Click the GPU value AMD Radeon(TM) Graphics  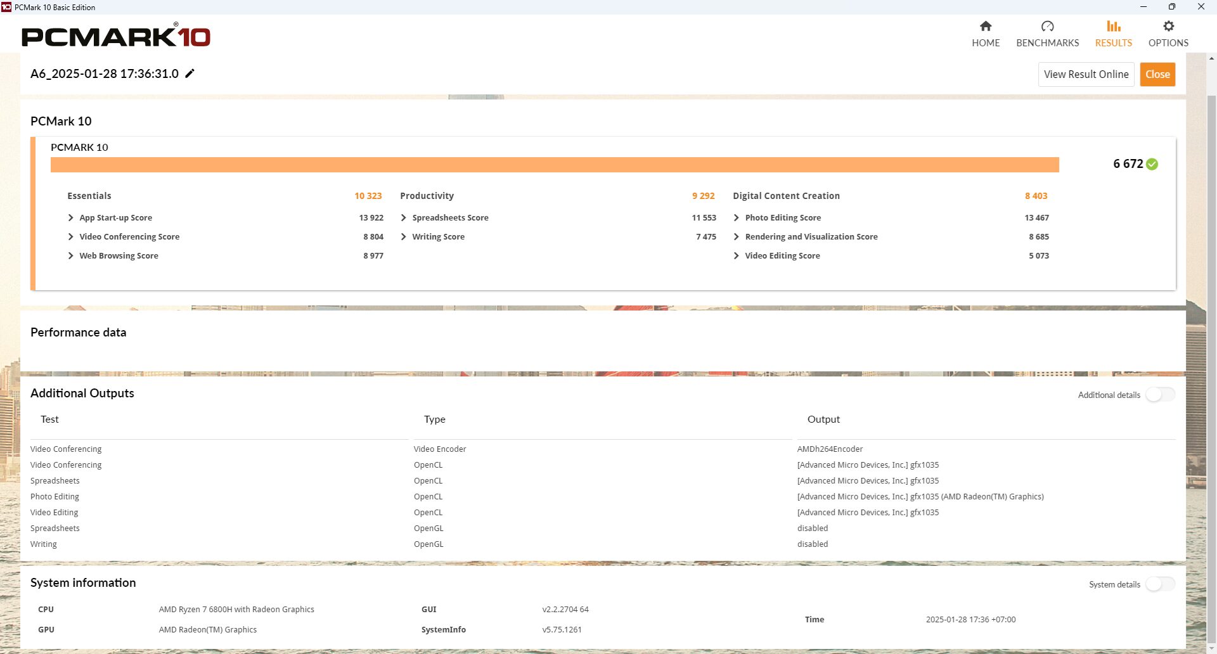coord(208,629)
